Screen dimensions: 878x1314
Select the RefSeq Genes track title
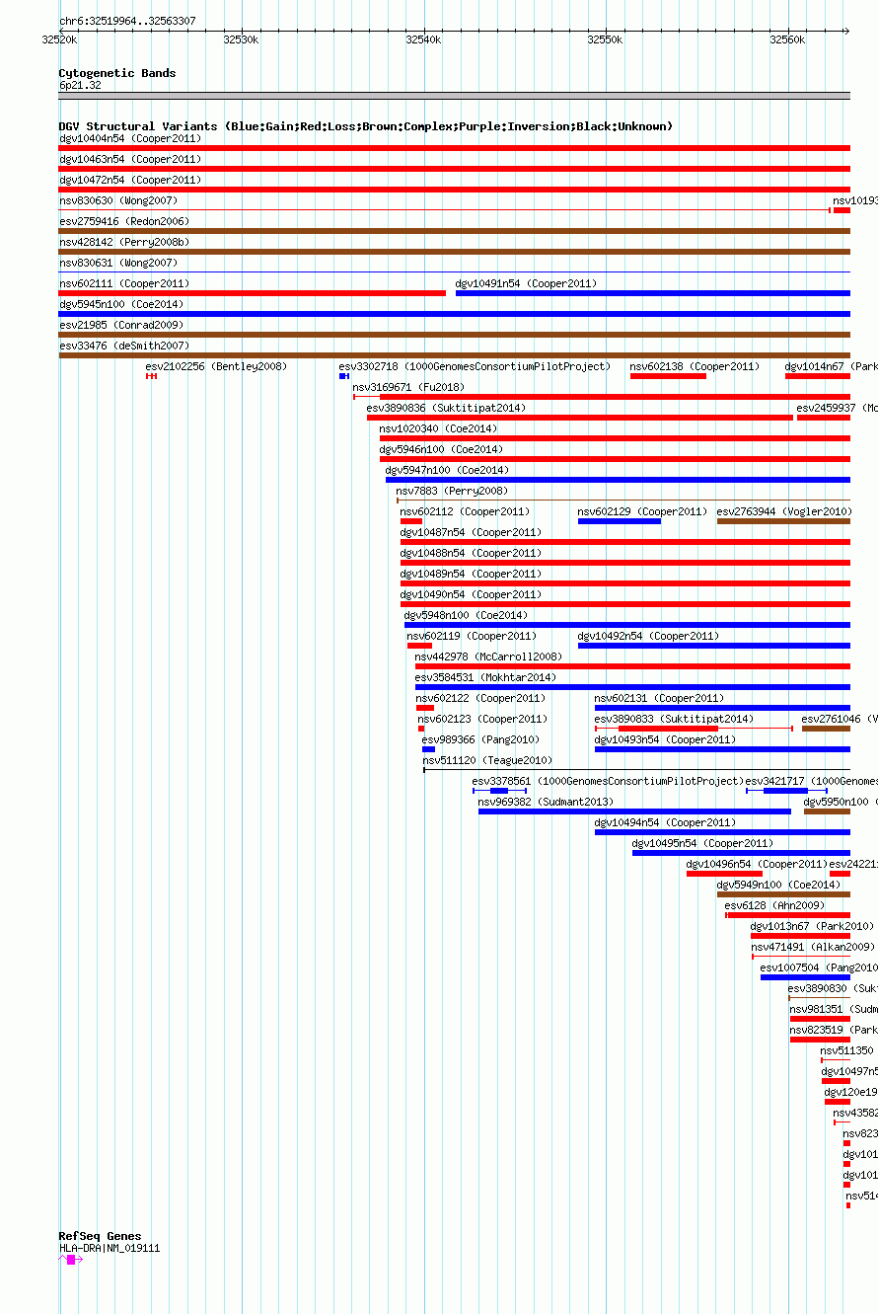coord(100,1236)
